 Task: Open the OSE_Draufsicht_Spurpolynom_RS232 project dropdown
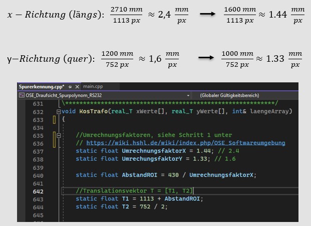(x=188, y=95)
